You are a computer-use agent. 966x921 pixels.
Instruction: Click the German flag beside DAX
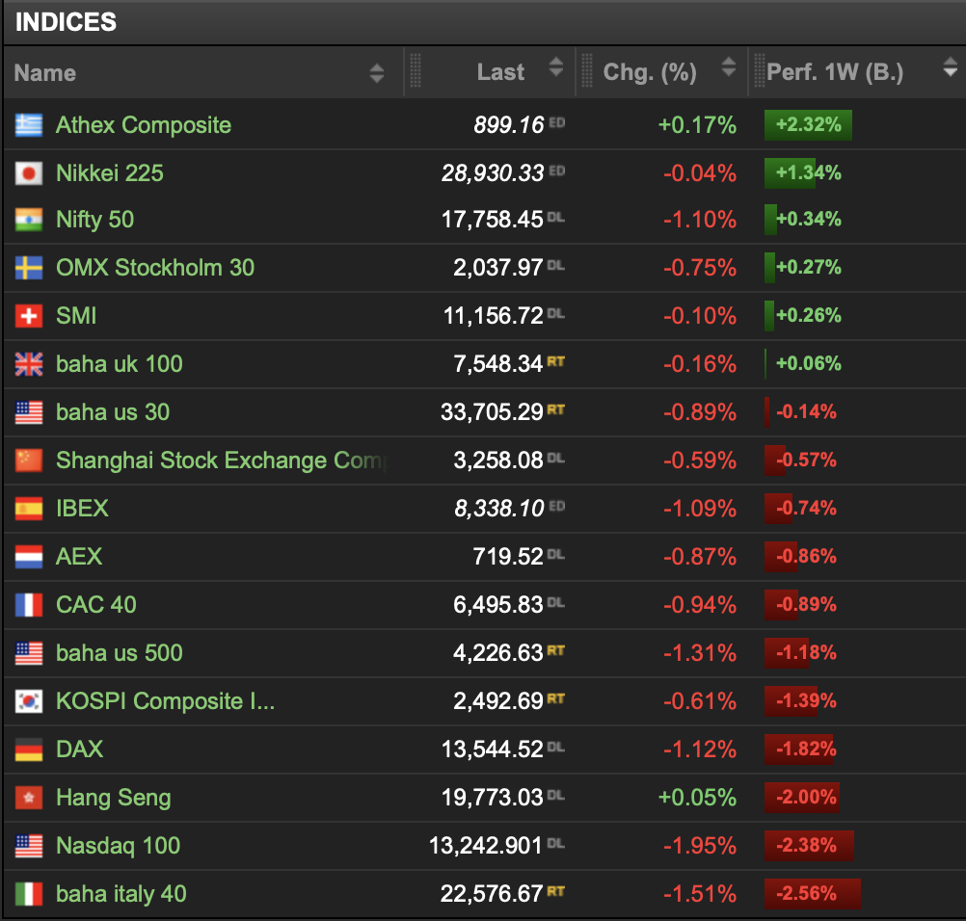[29, 750]
